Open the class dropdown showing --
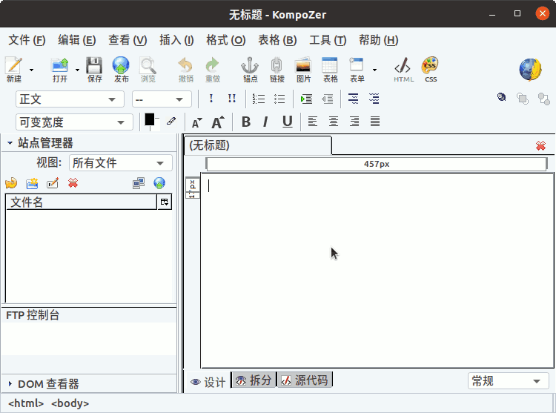Screen dimensions: 556x413 tap(162, 99)
